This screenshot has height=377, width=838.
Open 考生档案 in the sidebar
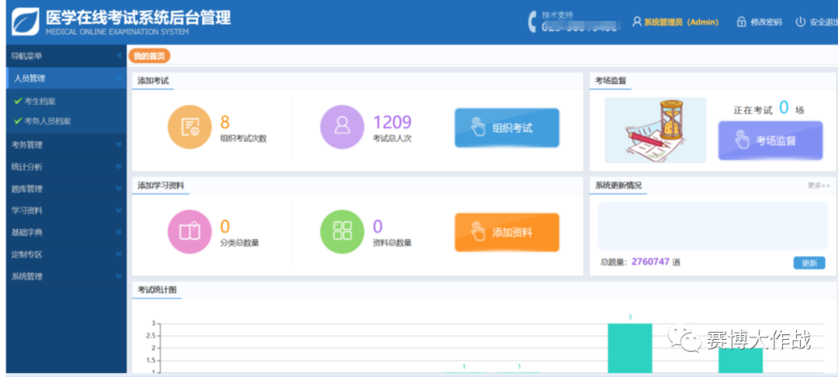(40, 101)
